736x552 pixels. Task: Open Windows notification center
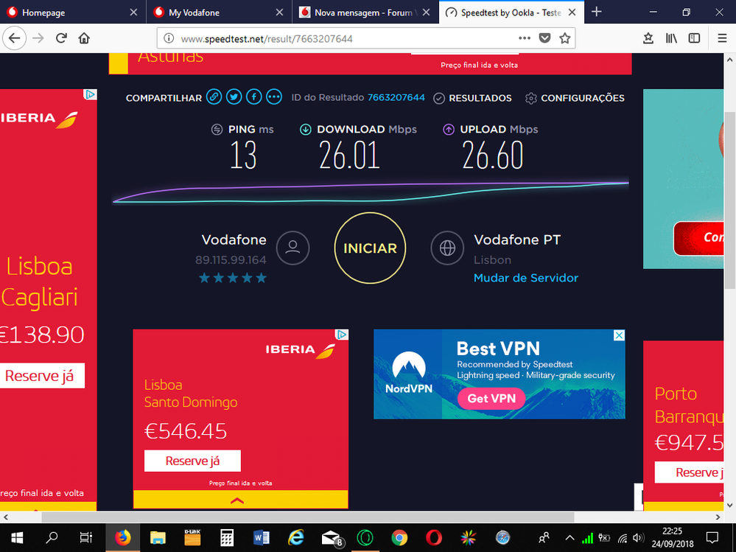(712, 537)
